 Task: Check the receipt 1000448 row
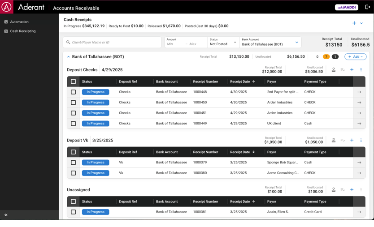[x=73, y=92]
